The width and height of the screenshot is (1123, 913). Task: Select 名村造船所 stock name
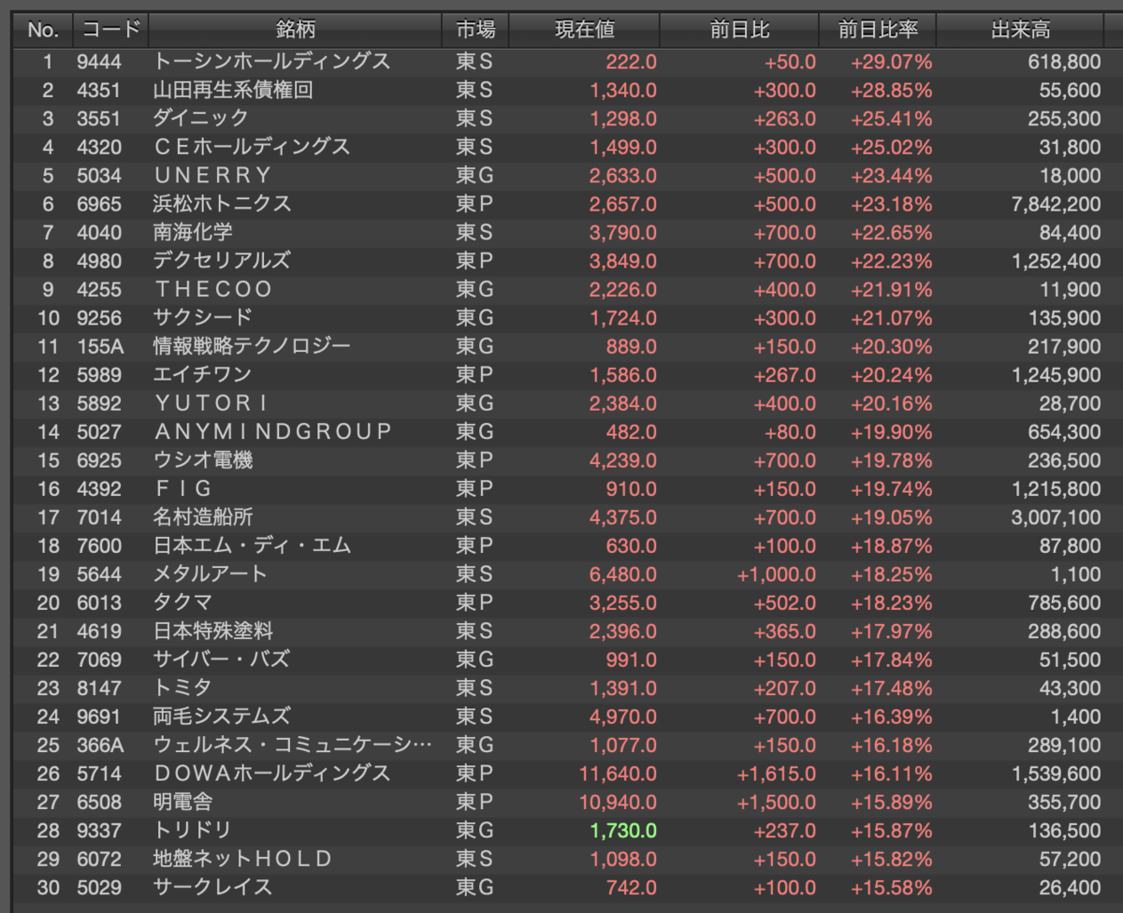(203, 517)
